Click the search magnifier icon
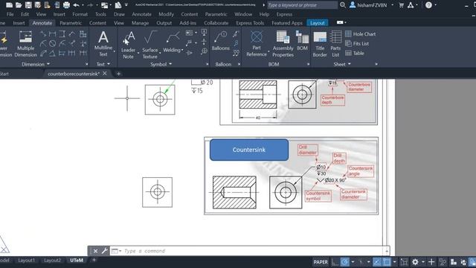 click(x=342, y=5)
